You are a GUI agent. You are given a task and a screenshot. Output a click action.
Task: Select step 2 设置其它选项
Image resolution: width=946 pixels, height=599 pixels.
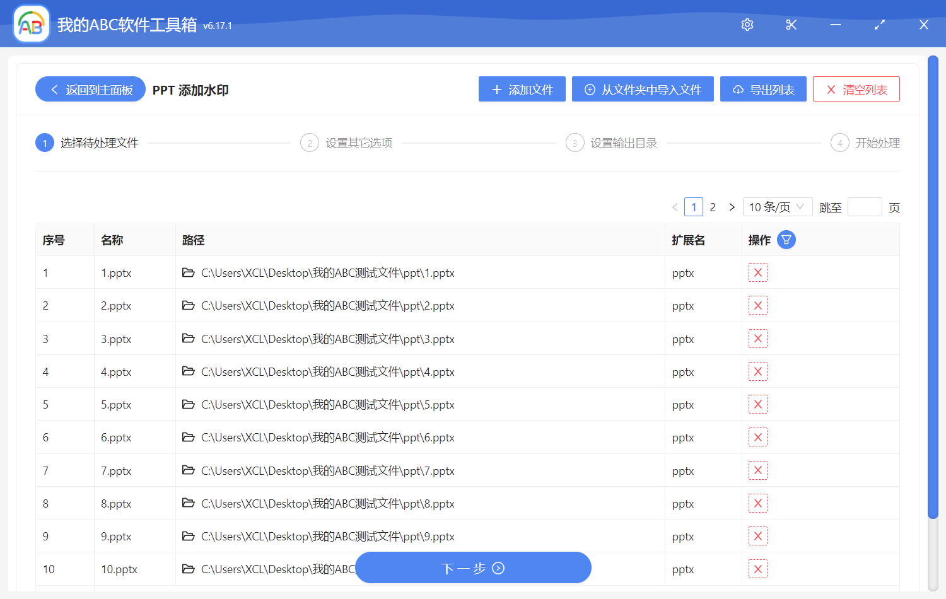coord(358,143)
